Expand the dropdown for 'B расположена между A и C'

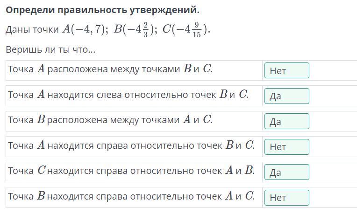point(286,121)
